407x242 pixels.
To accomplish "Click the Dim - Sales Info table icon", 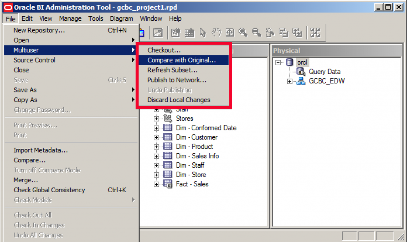I will coord(168,156).
